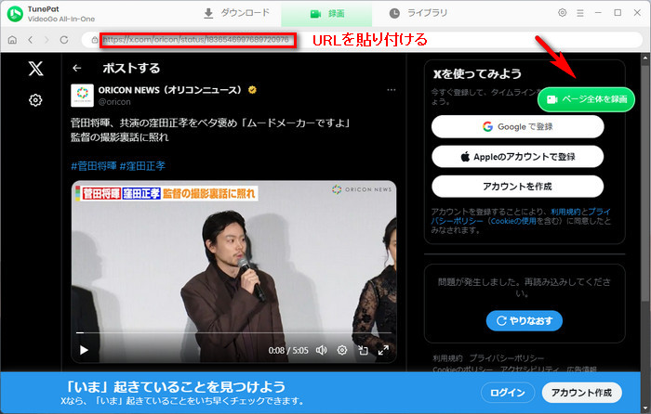The image size is (651, 414).
Task: Open footer 利用規約 link
Action: pos(447,358)
